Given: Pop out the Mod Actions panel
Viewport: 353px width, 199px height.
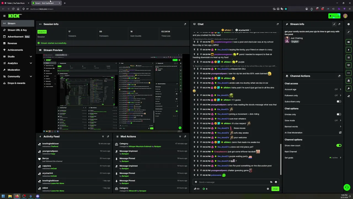Looking at the screenshot, I should (x=185, y=137).
